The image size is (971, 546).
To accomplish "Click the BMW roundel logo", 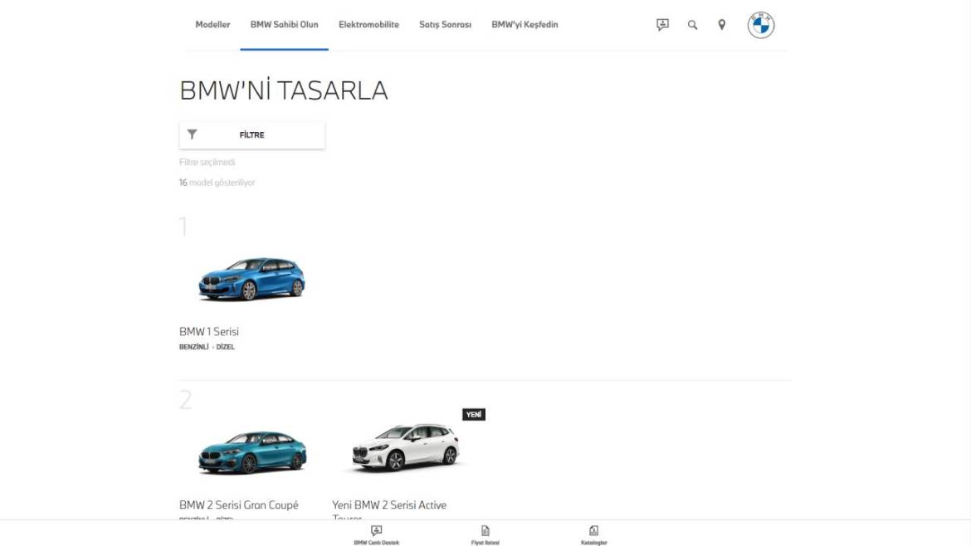I will [x=760, y=25].
